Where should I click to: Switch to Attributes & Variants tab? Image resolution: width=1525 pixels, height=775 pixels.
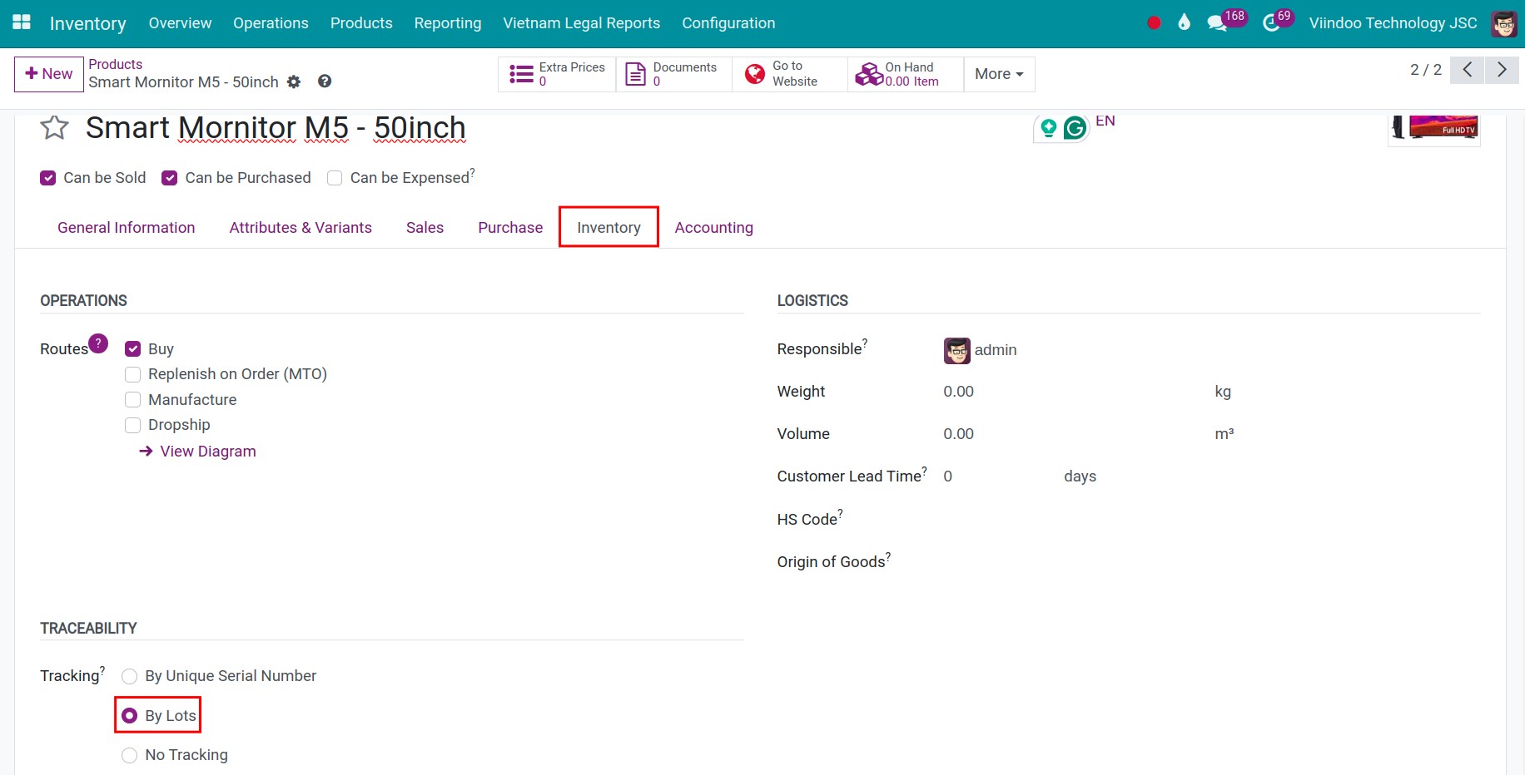pos(301,228)
